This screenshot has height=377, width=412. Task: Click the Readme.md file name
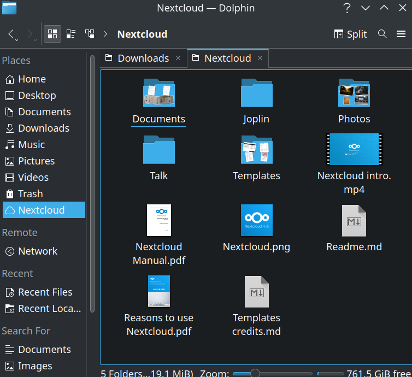point(354,247)
